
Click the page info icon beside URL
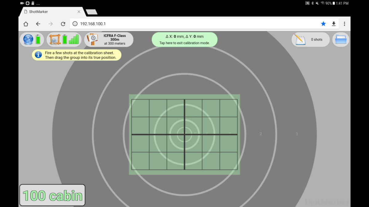point(75,24)
